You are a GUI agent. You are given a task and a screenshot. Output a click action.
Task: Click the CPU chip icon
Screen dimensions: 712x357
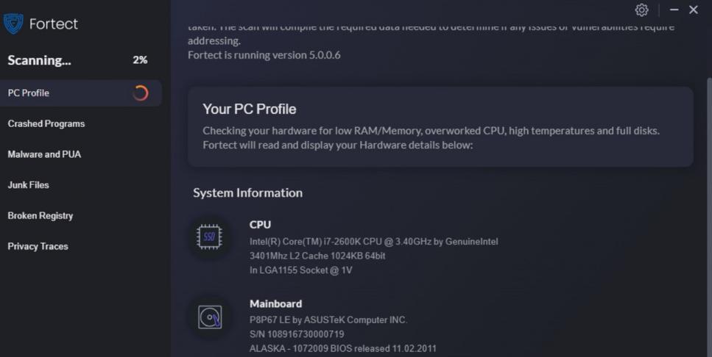(x=209, y=237)
